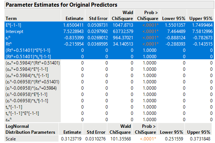This screenshot has height=143, width=215.
Task: Select the tₕⁿ[-1-1]*Eⁿ[-1-1] term row
Action: (x=109, y=113)
